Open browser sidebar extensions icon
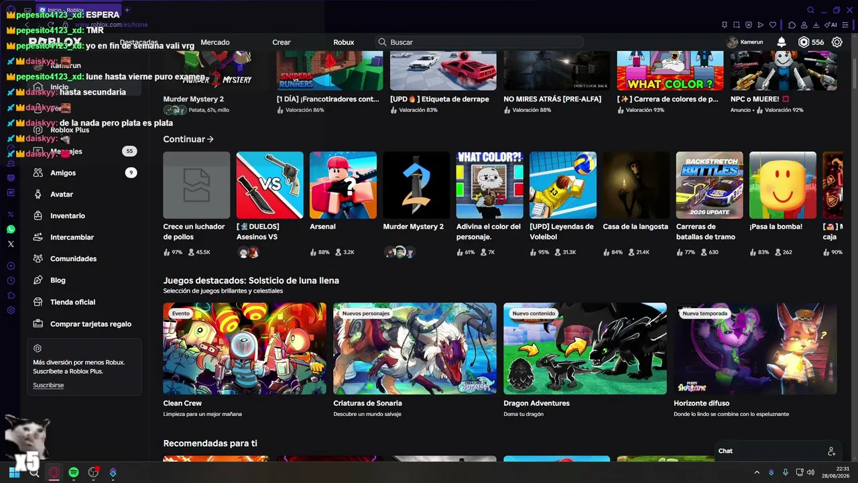 pos(11,296)
